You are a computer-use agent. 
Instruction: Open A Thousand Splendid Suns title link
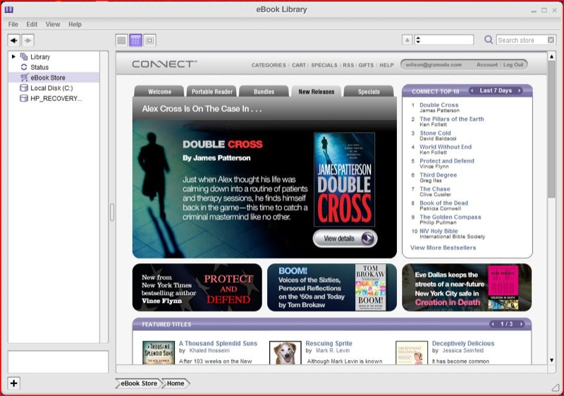click(x=218, y=344)
